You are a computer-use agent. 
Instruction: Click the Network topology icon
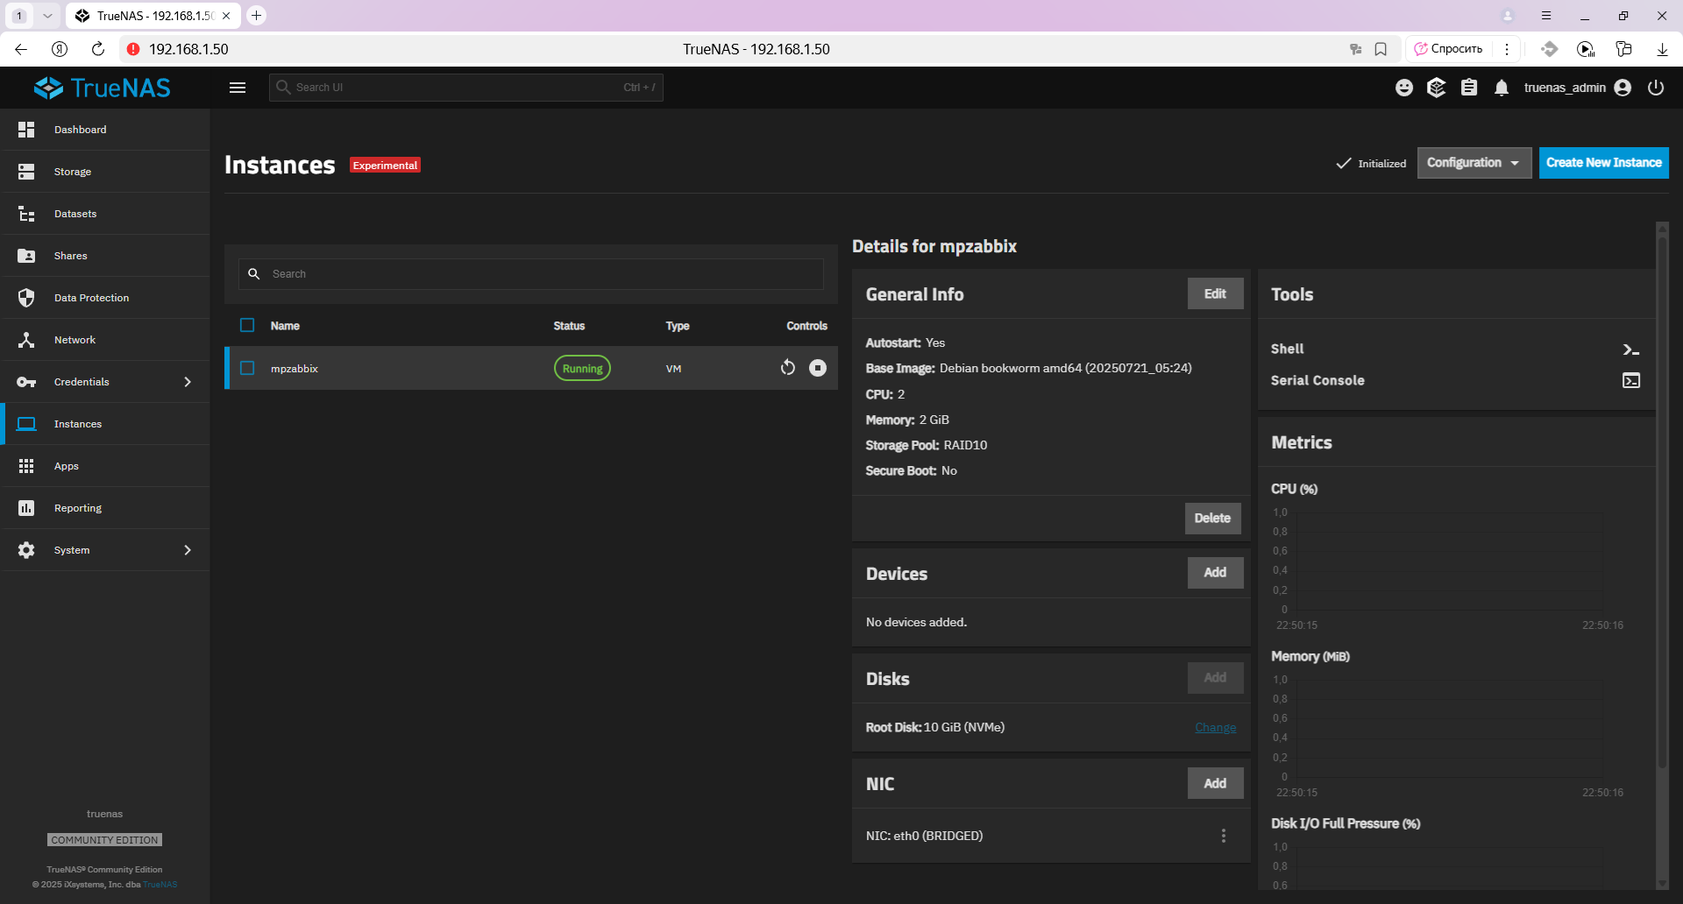(26, 340)
